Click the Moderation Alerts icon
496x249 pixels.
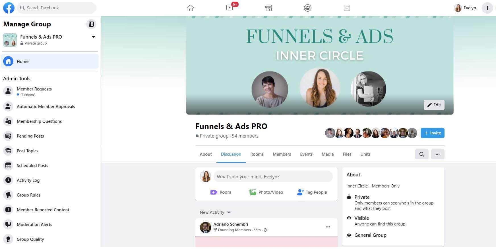pyautogui.click(x=8, y=224)
